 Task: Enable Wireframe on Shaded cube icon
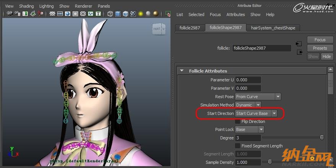click(x=125, y=14)
